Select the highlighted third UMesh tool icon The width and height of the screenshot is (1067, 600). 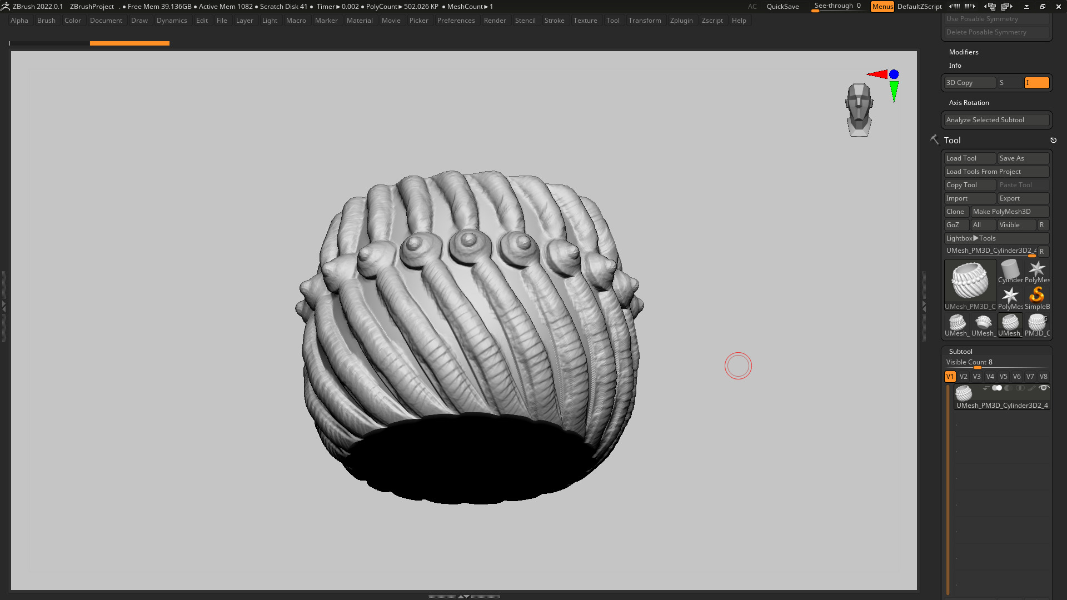click(1010, 325)
